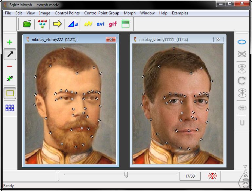
Task: Click the dotted ellipse up-arrow icon
Action: (x=242, y=69)
